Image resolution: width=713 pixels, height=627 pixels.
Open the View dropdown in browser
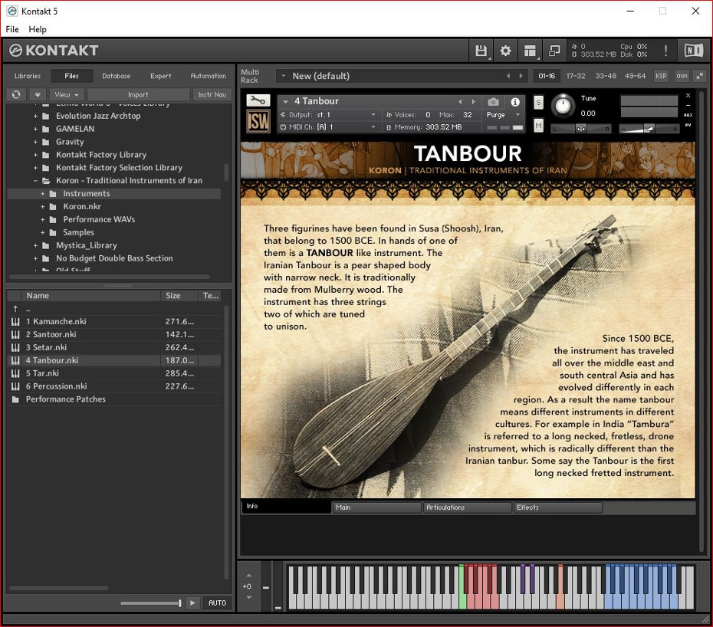(x=67, y=94)
